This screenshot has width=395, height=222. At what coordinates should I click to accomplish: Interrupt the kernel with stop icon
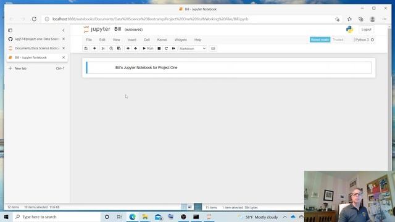(x=159, y=48)
